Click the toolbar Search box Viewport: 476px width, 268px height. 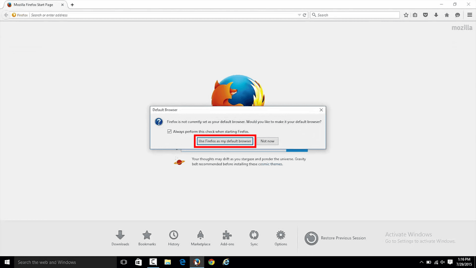(x=355, y=15)
